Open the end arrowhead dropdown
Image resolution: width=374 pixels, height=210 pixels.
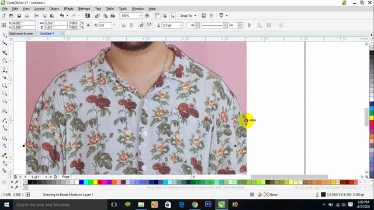tap(240, 25)
